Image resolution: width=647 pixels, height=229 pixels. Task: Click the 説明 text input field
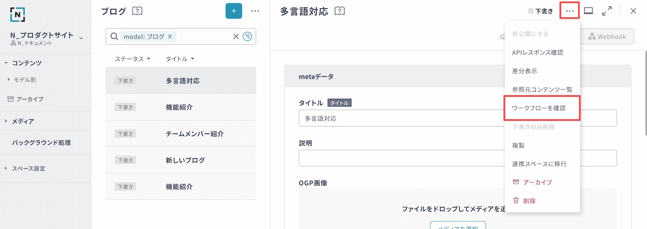400,158
